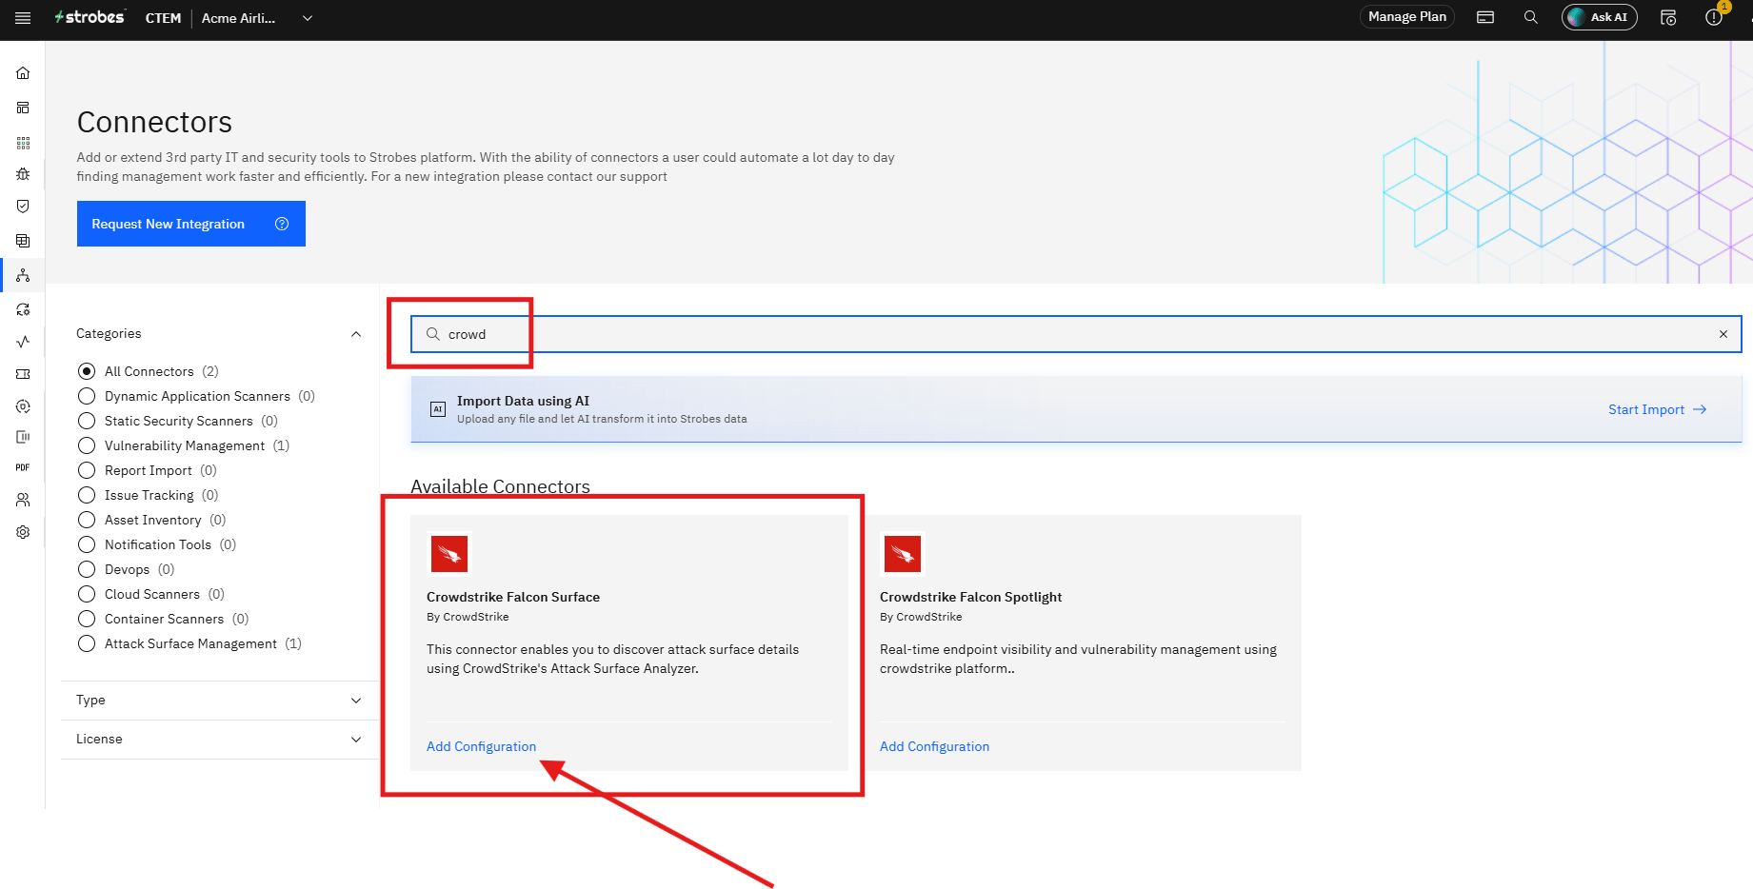Screen dimensions: 1753x889
Task: Select Cloud Scanners category radio
Action: (87, 594)
